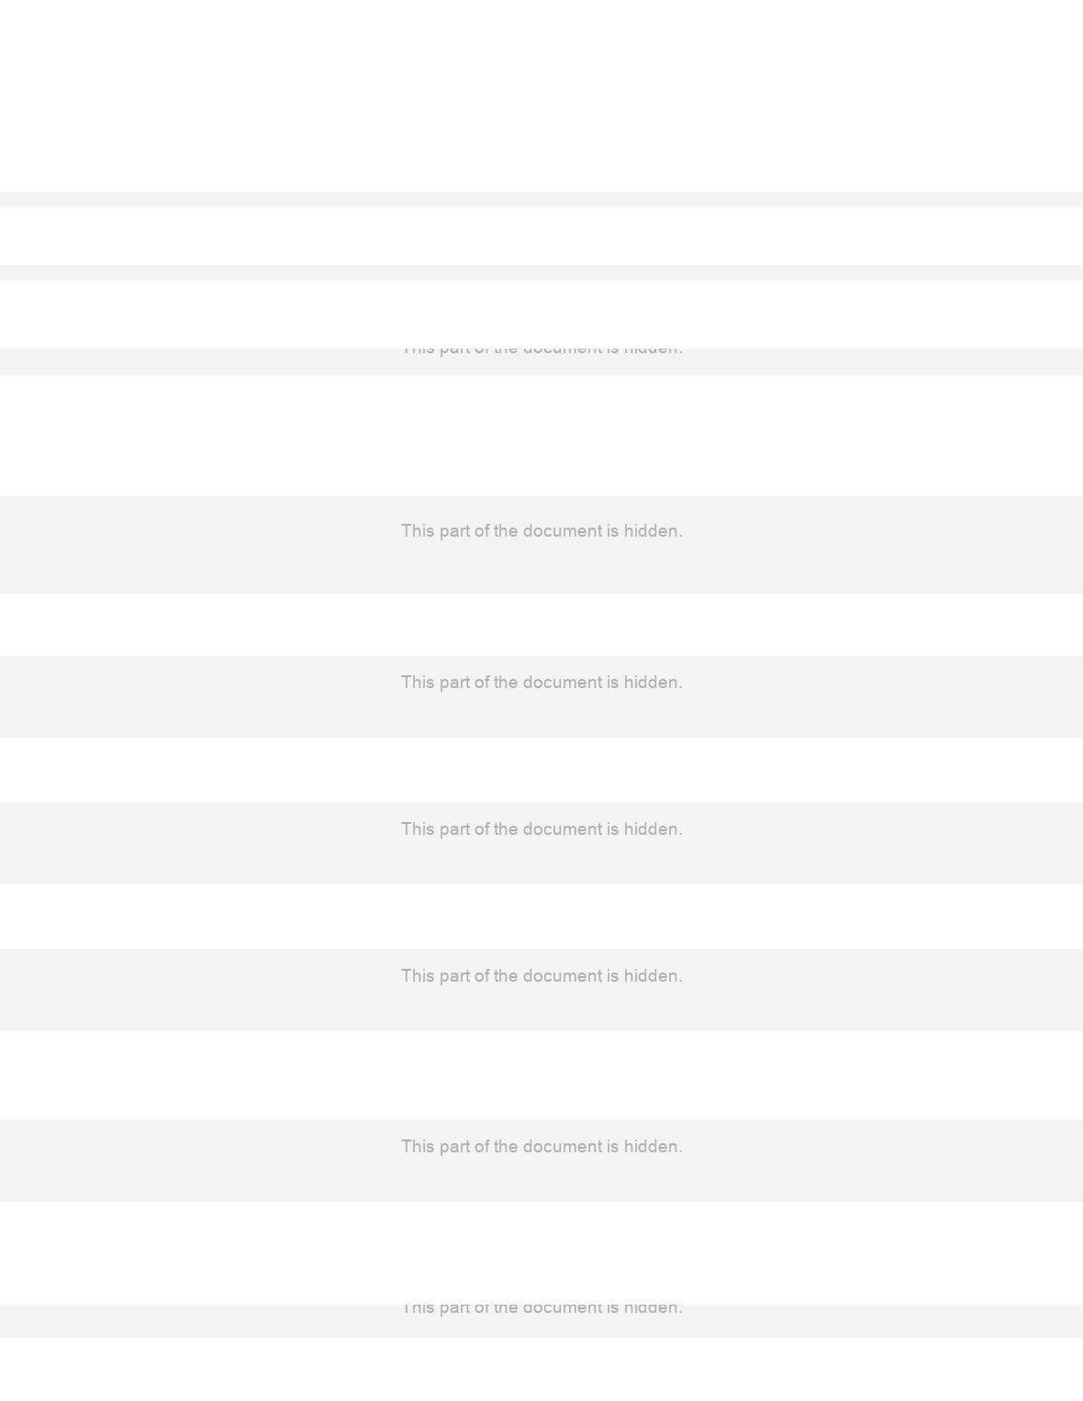Click the large blank white area at page top
Image resolution: width=1083 pixels, height=1401 pixels.
coord(541,95)
